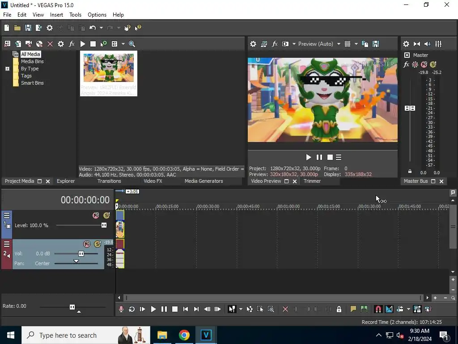Click audio track Vol slider handle
This screenshot has width=458, height=344.
point(81,254)
